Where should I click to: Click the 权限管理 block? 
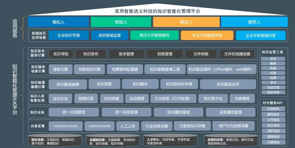pos(165,54)
